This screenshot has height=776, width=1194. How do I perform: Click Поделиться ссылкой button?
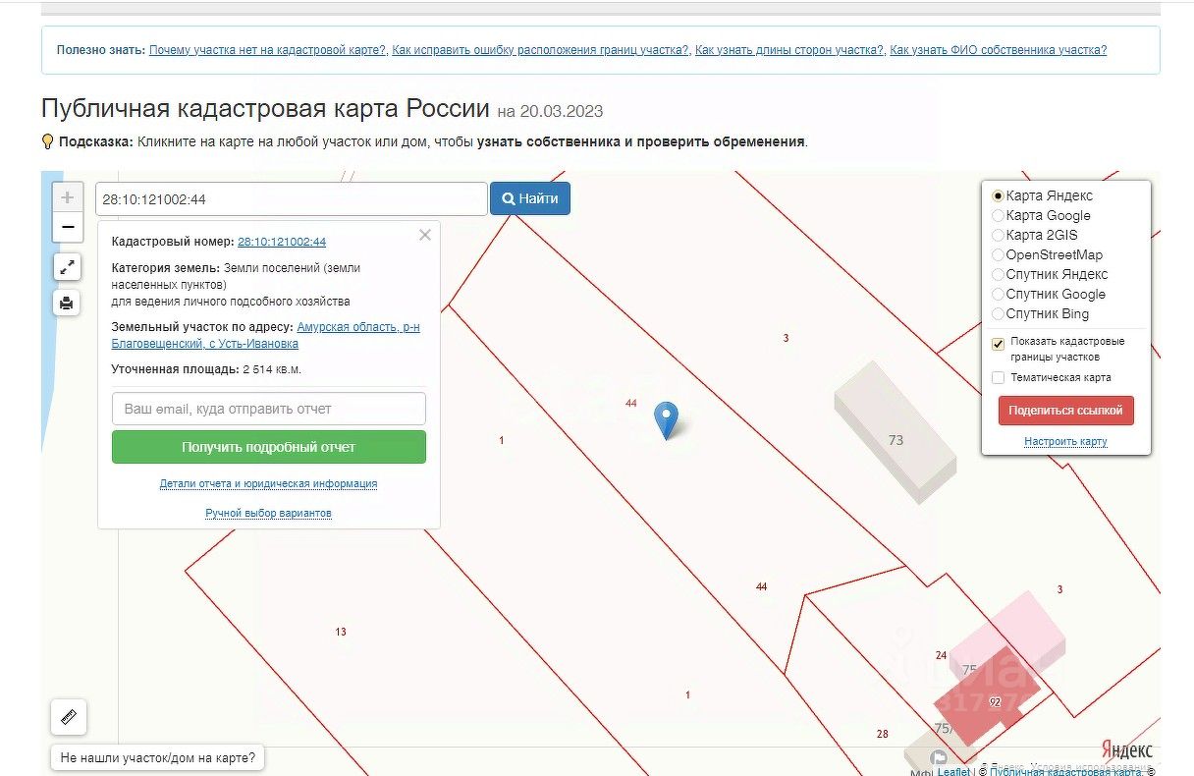[1066, 411]
